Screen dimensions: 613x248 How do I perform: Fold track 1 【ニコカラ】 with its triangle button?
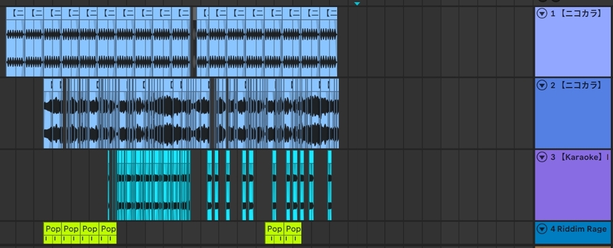pyautogui.click(x=542, y=14)
